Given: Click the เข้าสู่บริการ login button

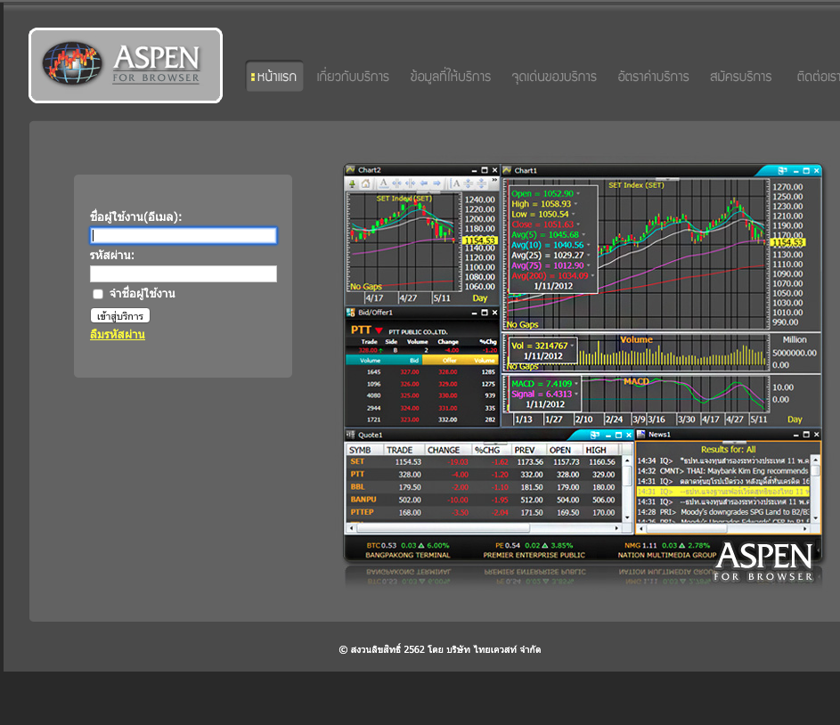Looking at the screenshot, I should click(x=120, y=316).
